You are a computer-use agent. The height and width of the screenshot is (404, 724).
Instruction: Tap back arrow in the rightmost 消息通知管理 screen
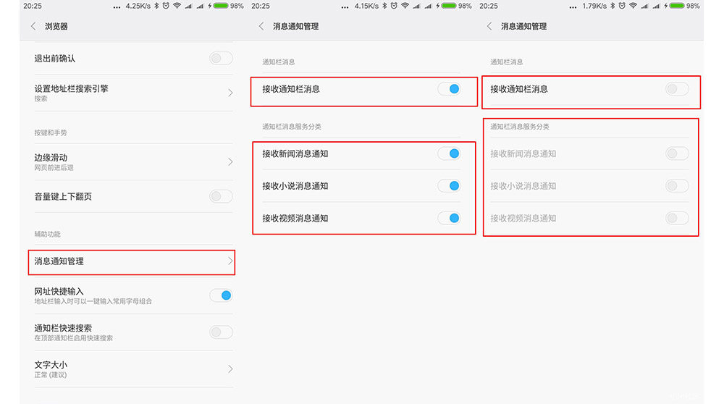tap(489, 26)
